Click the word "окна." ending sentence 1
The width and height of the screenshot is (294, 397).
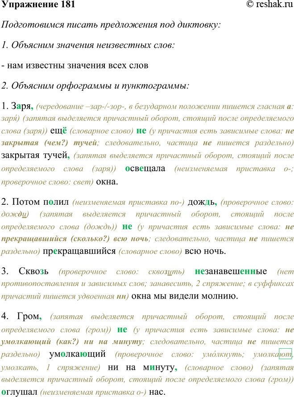pos(107,182)
